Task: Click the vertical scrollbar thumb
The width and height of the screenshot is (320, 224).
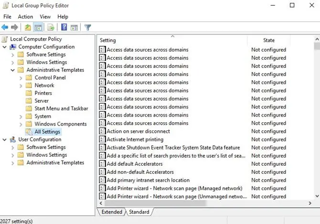Action: pyautogui.click(x=317, y=46)
